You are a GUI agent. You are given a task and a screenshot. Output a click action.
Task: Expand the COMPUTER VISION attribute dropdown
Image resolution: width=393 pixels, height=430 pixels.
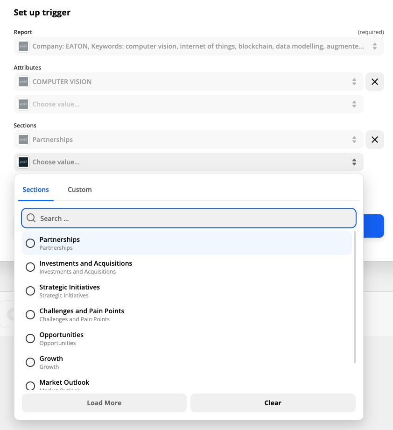click(354, 82)
